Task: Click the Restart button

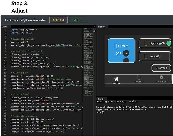Action: pyautogui.click(x=59, y=20)
